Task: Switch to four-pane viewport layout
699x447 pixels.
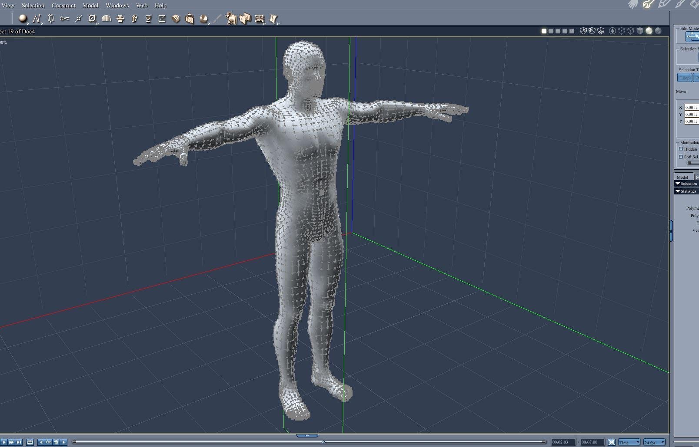Action: 565,31
